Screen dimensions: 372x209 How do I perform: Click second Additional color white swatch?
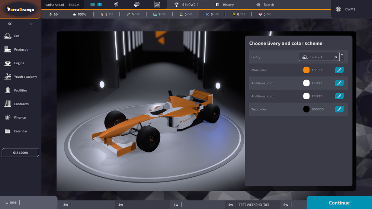306,96
